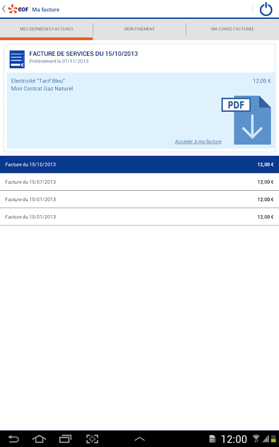Open the Mes Dernières Factures tab

pos(47,29)
